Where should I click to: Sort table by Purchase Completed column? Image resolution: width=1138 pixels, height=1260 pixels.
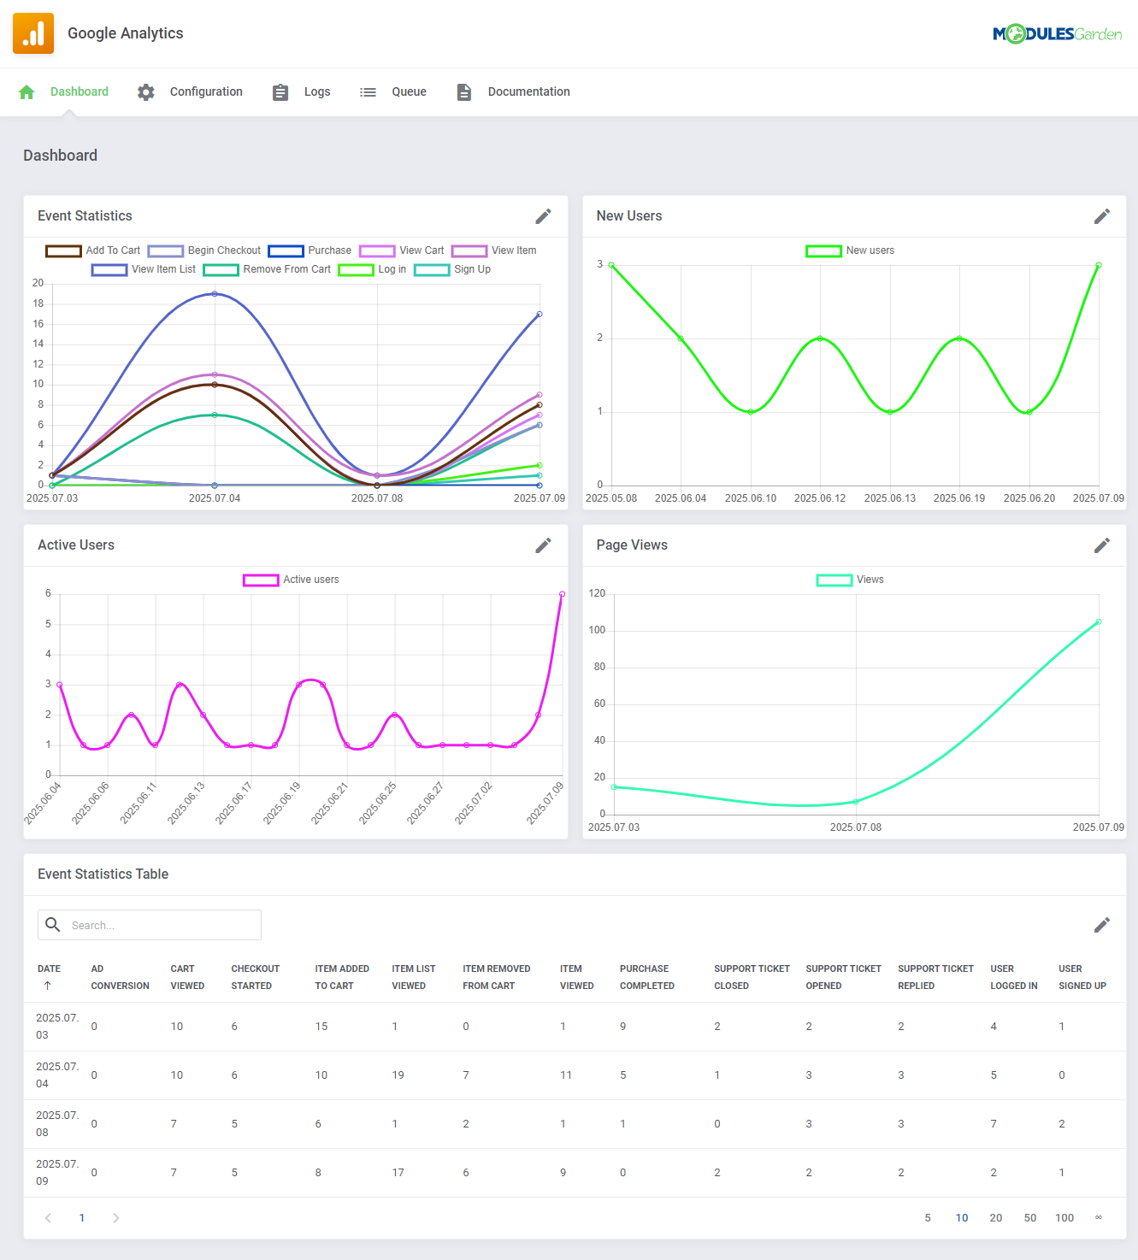click(647, 977)
